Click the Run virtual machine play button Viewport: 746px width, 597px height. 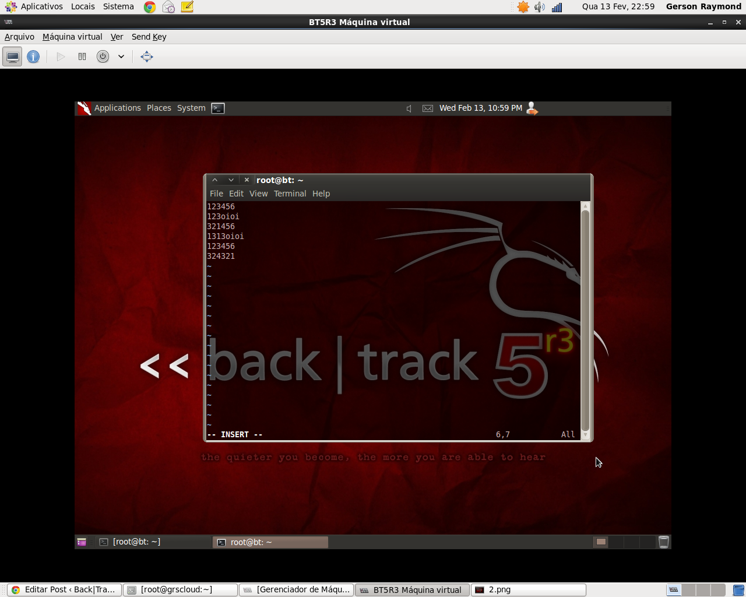[61, 57]
